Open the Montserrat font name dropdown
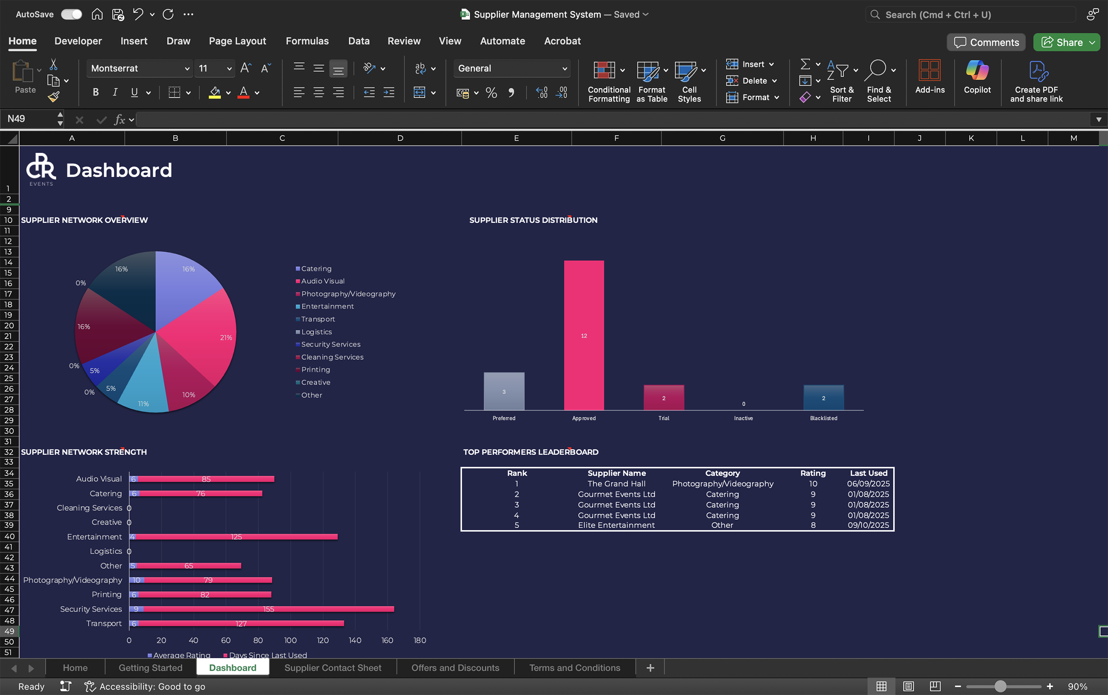1108x695 pixels. [187, 68]
